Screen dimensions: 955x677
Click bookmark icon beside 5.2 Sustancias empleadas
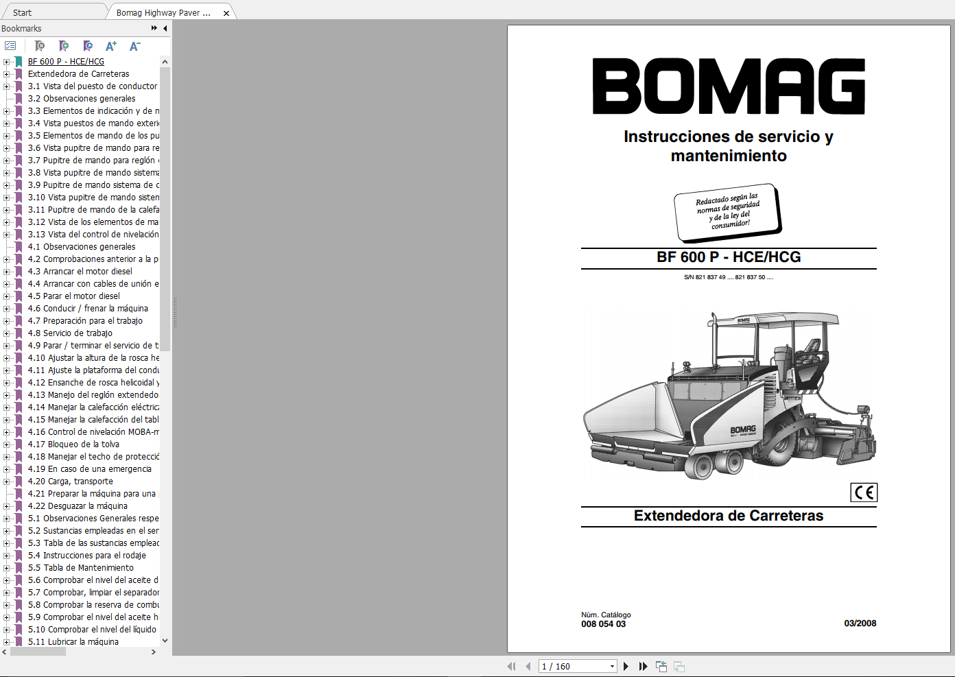(19, 531)
